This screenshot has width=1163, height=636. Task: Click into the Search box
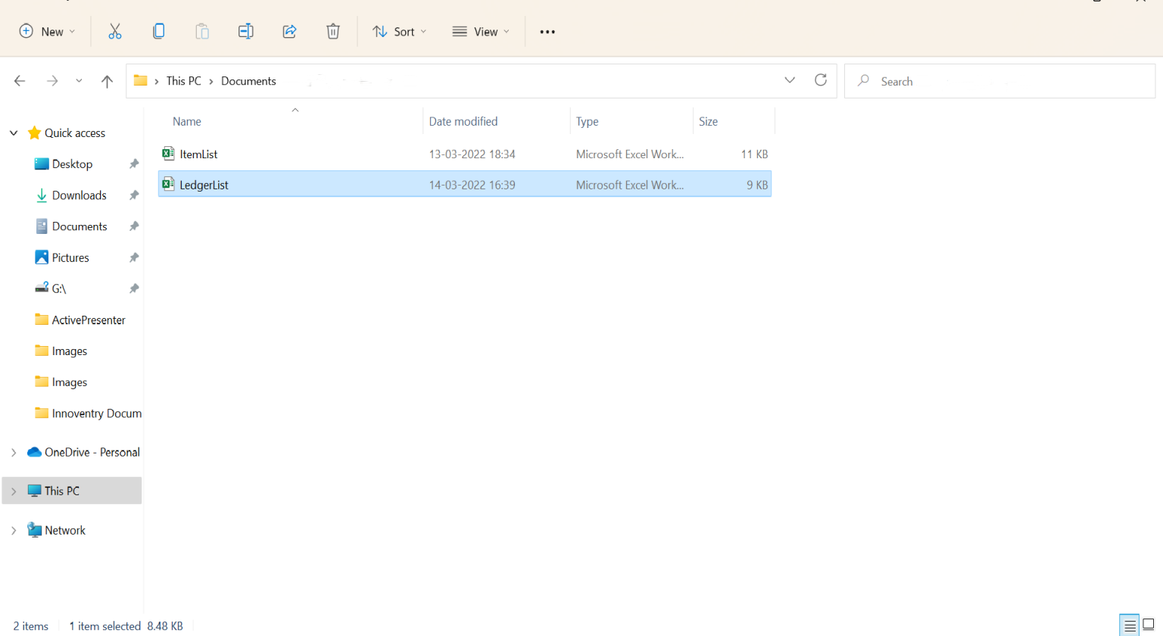coord(999,81)
